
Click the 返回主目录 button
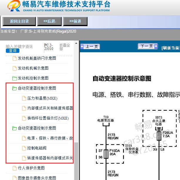(x=19, y=21)
